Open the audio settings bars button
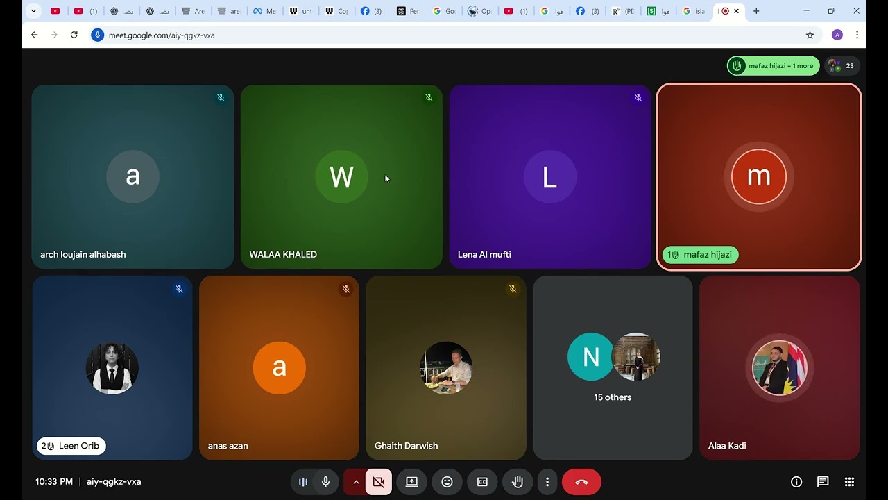888x500 pixels. pos(303,482)
